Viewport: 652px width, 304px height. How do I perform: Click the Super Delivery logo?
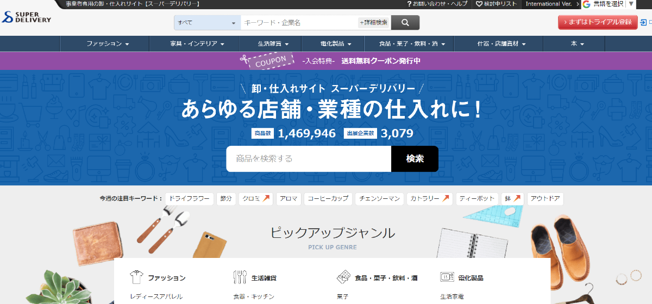point(26,16)
